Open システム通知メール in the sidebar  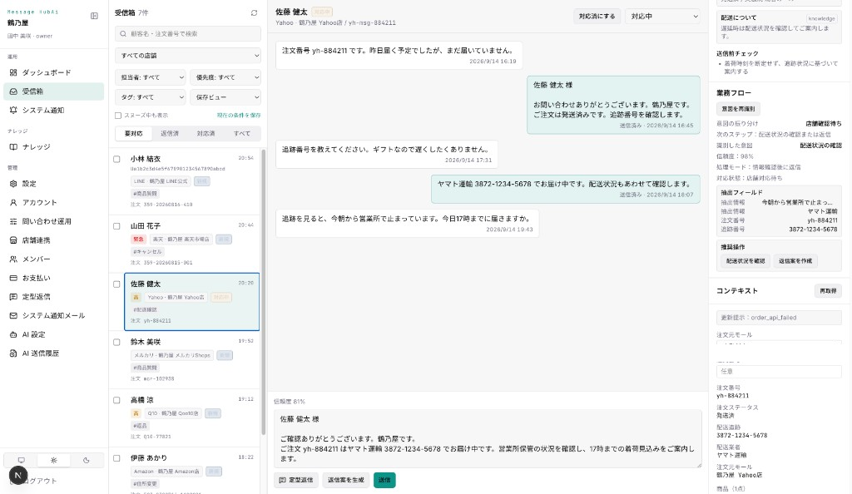[53, 315]
